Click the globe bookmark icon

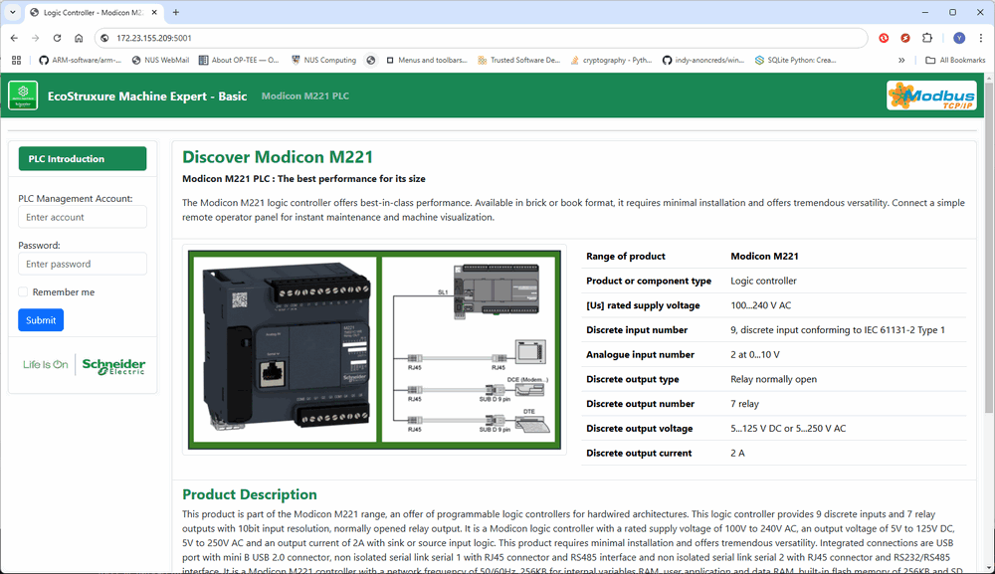(x=371, y=61)
